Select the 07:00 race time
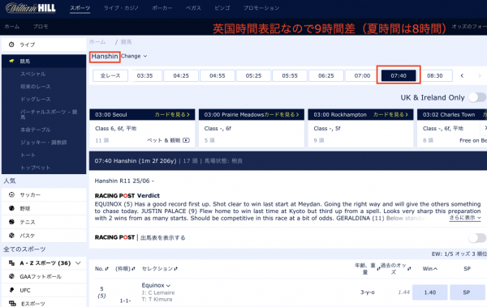This screenshot has height=307, width=487. point(362,75)
